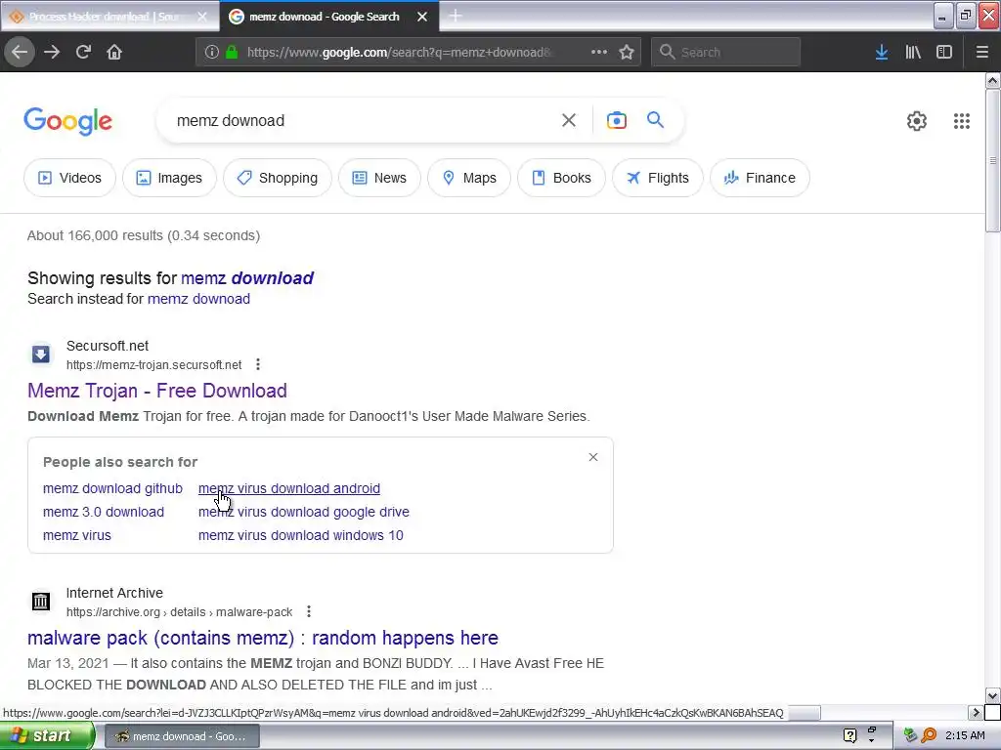Open the magnifier system tray icon
Viewport: 1001px width, 750px height.
point(929,736)
